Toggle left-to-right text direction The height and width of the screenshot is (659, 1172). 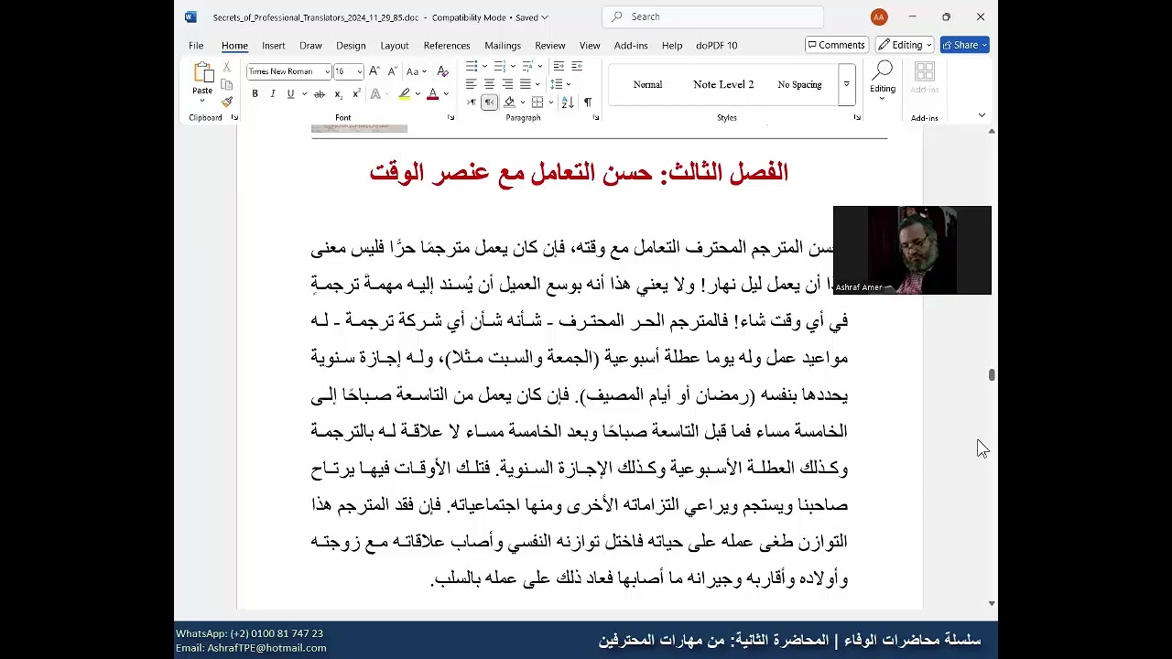(x=472, y=103)
